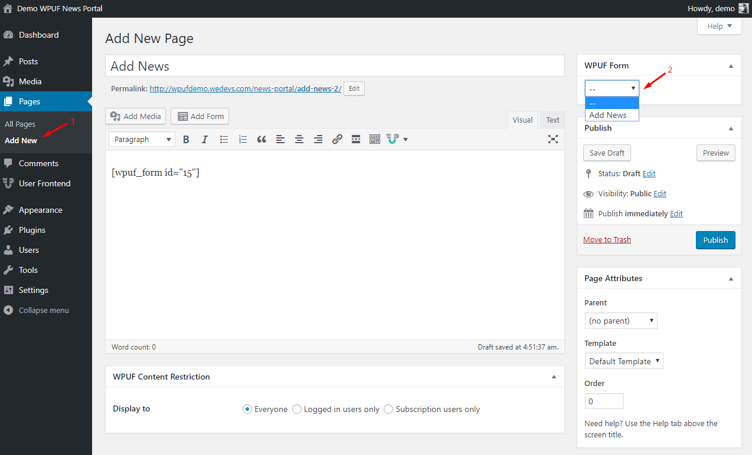Collapse the Publish panel
Viewport: 752px width, 455px height.
[731, 128]
